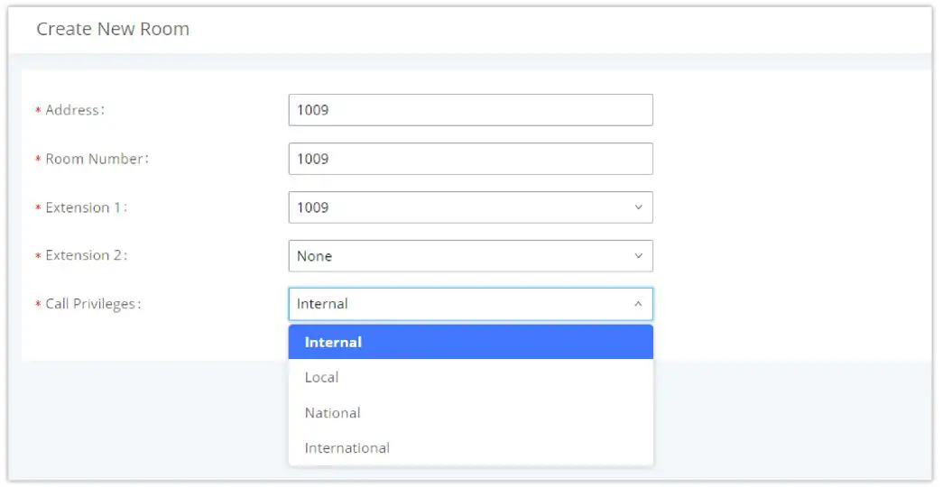
Task: Click the Address input field
Action: [x=470, y=110]
